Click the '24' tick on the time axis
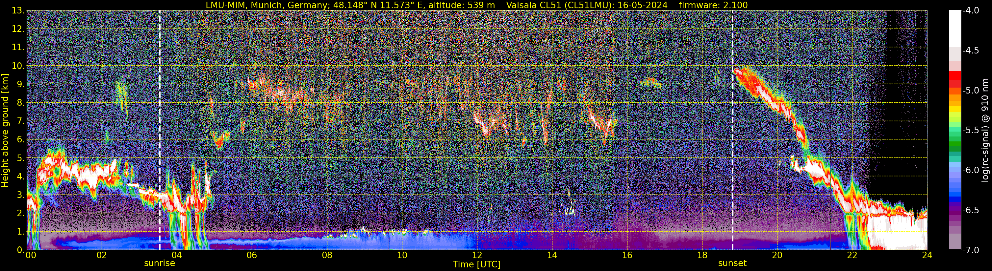 (x=927, y=255)
